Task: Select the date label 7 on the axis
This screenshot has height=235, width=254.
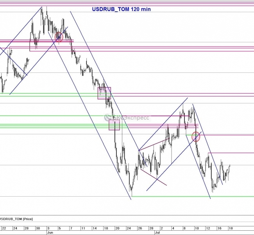Action: (71, 228)
